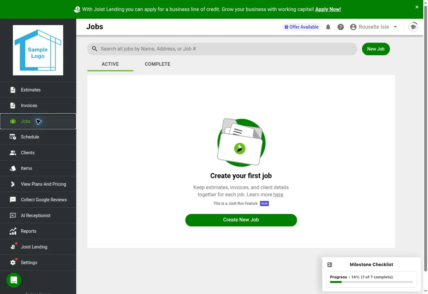This screenshot has height=294, width=428.
Task: Click the Estimates document icon in sidebar
Action: [13, 90]
